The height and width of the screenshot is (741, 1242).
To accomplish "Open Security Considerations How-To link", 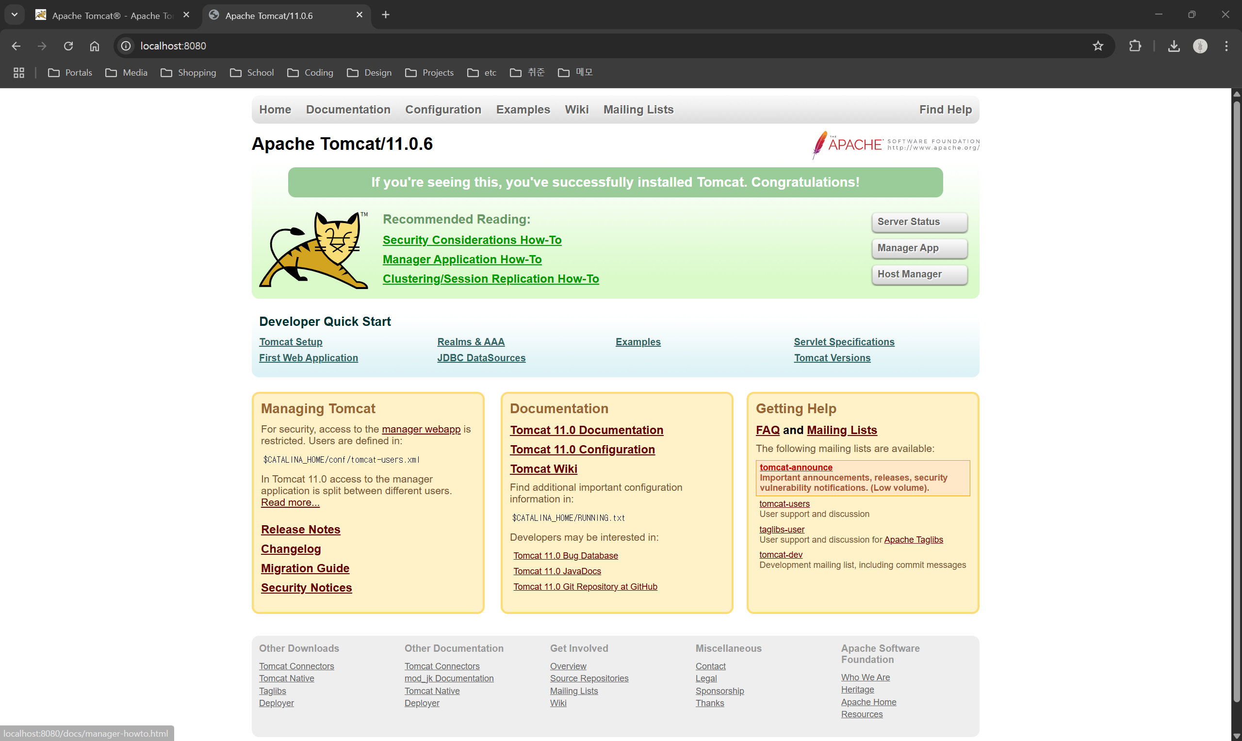I will 472,240.
